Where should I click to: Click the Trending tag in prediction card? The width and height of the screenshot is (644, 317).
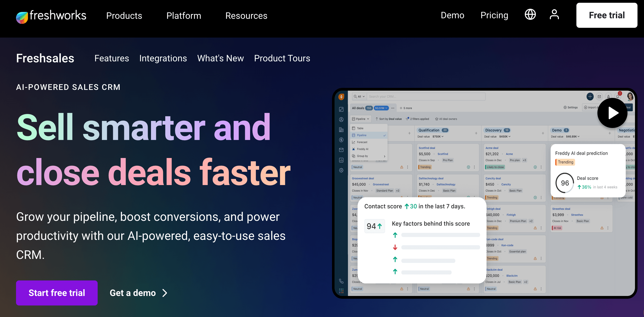point(565,162)
